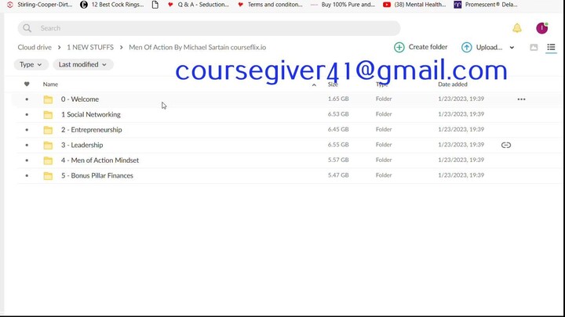The height and width of the screenshot is (317, 565).
Task: Select the 1 Social Networking folder name
Action: coord(91,114)
